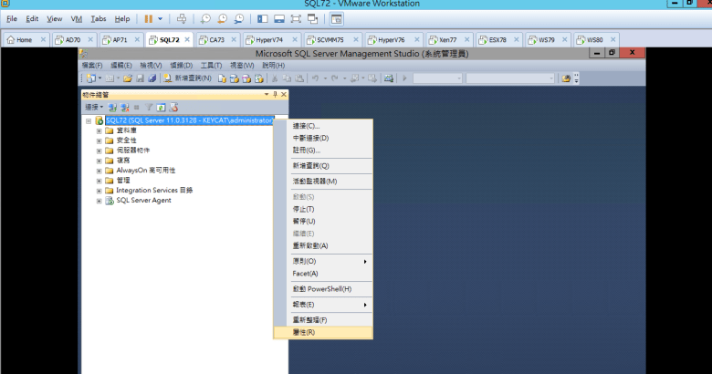Expand the 資料庫 folder node
Viewport: 712px width, 374px height.
99,130
